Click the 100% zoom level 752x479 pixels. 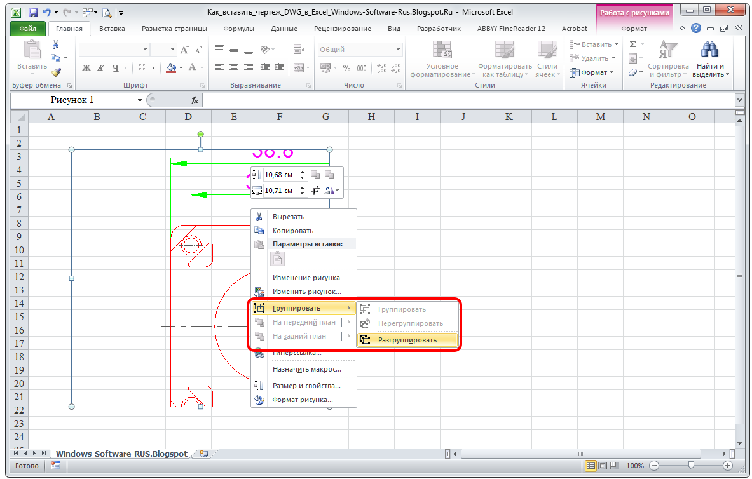click(x=635, y=466)
